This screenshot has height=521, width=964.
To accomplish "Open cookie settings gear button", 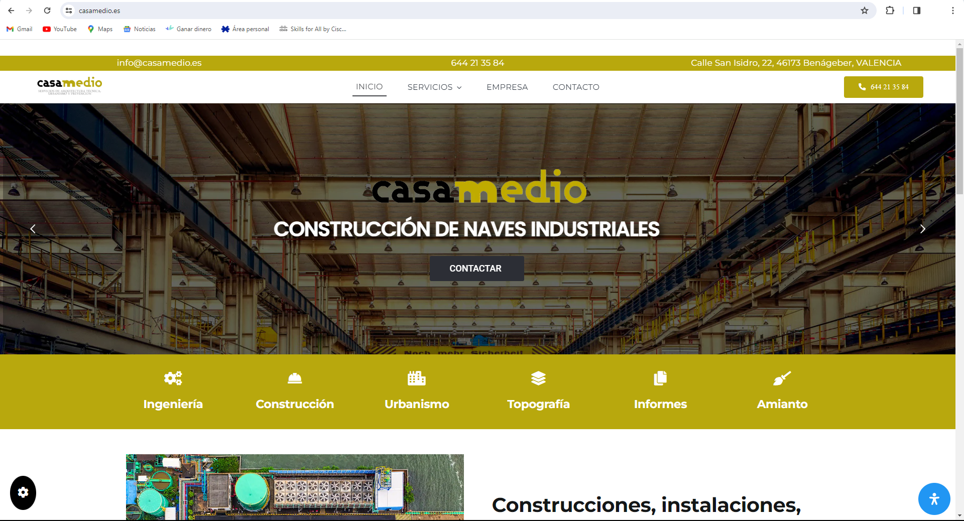I will [x=23, y=493].
